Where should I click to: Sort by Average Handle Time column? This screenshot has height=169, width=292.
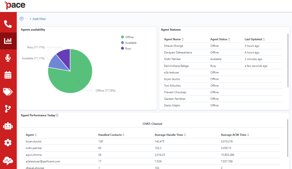point(170,135)
